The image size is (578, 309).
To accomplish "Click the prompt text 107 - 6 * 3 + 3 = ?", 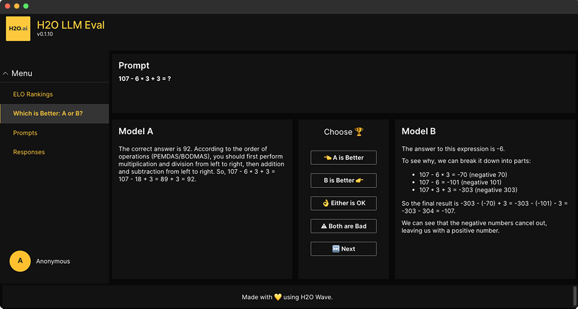I will tap(145, 79).
